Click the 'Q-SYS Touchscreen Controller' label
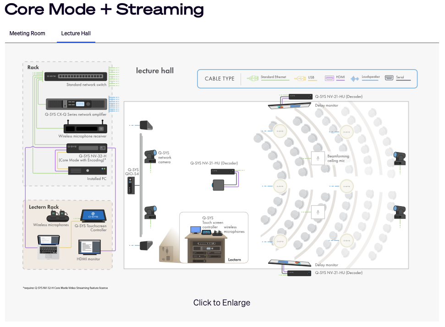The image size is (445, 327). (91, 228)
